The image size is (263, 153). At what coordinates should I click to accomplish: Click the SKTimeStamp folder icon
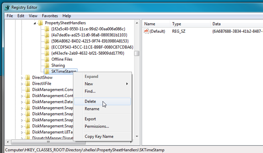47,71
